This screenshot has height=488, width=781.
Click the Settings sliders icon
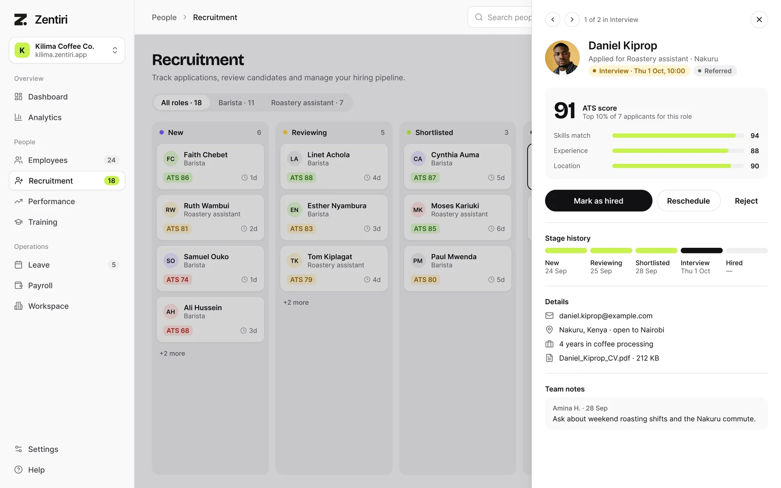(x=18, y=449)
